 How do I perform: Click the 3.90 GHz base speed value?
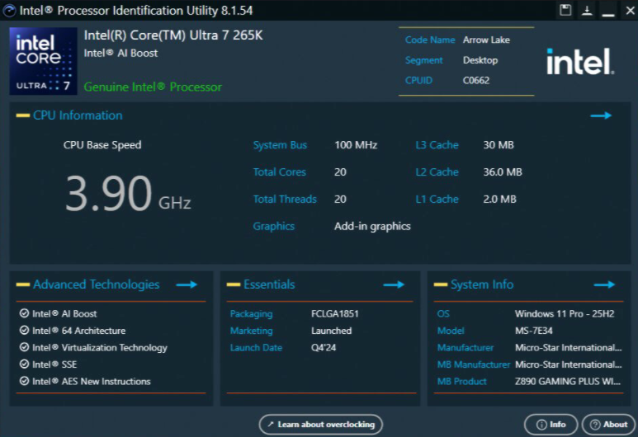click(x=128, y=194)
